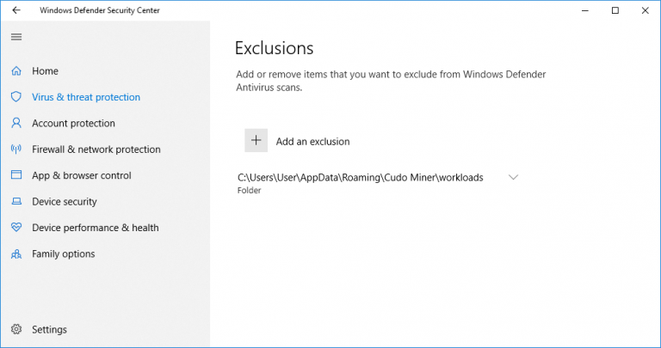Viewport: 661px width, 348px height.
Task: Maximize the Windows Defender Security Center window
Action: coord(615,10)
